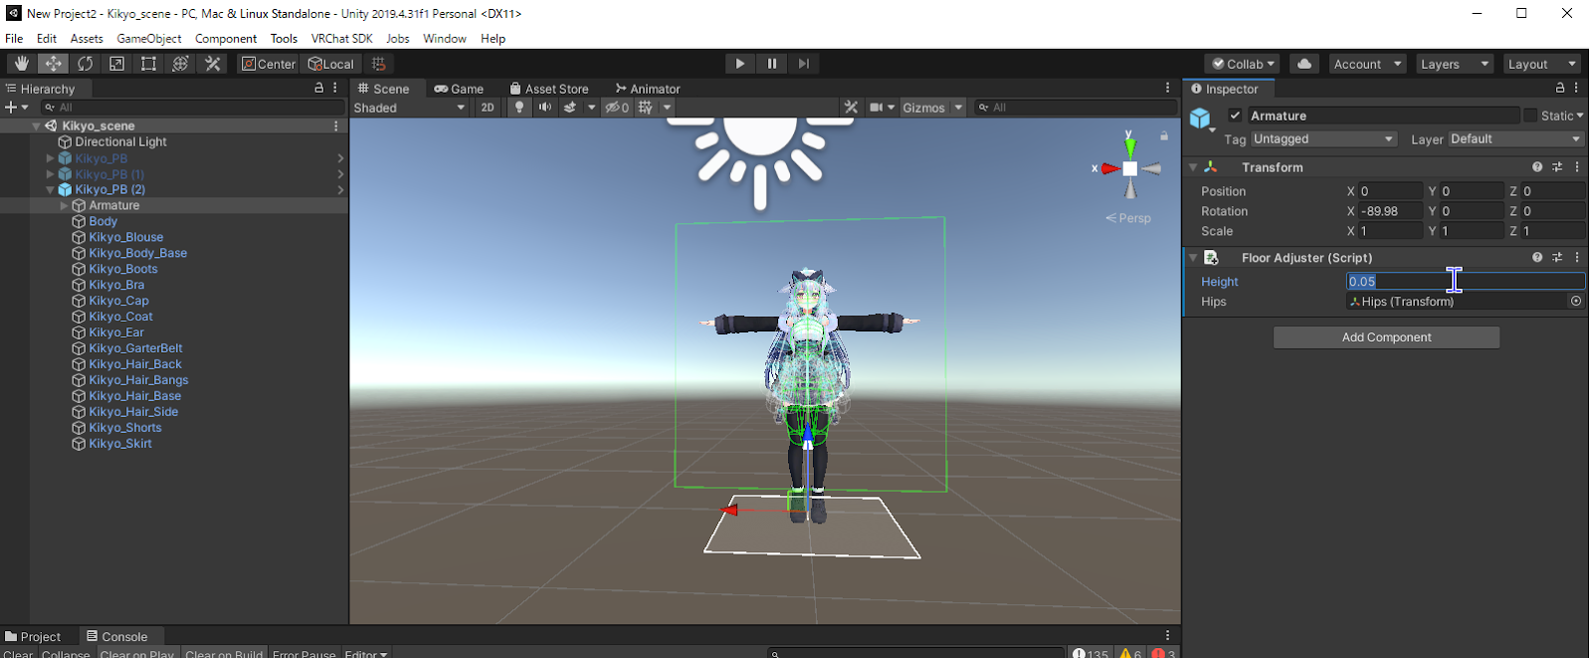Image resolution: width=1592 pixels, height=658 pixels.
Task: Toggle scene audio speaker icon
Action: tap(544, 108)
